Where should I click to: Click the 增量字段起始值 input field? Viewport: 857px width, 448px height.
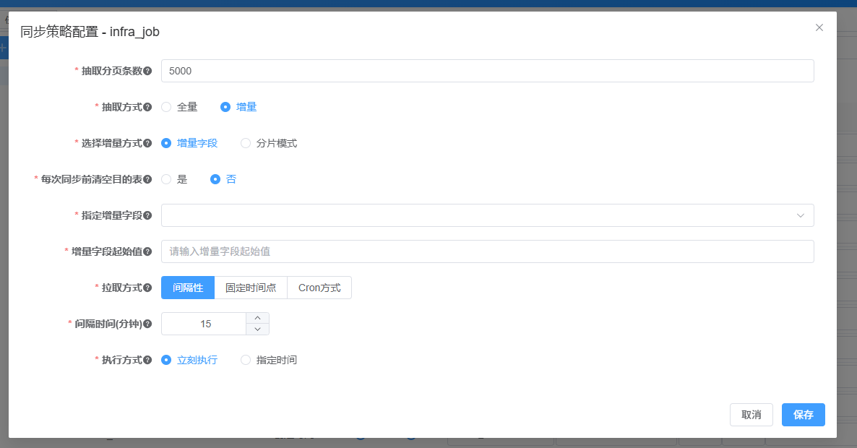(487, 251)
